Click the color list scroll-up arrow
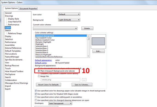This screenshot has height=107, width=157. [88, 36]
